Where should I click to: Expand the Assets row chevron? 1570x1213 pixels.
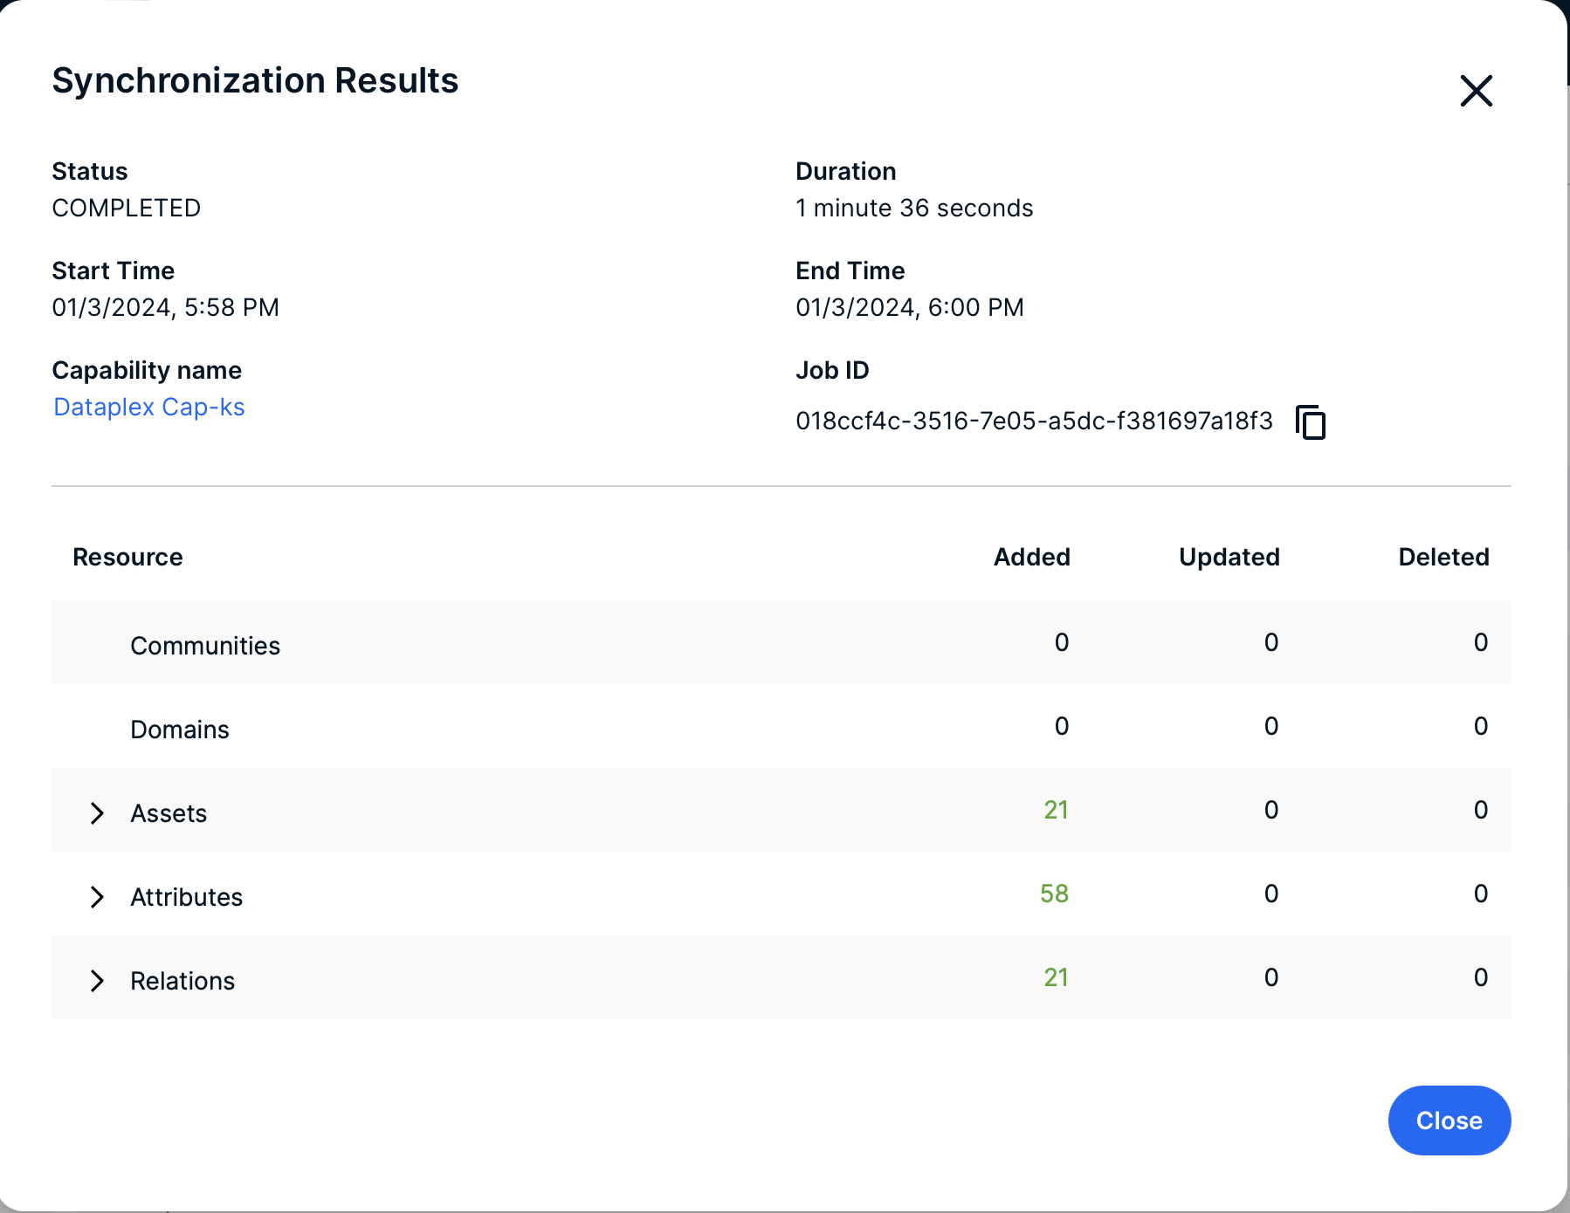point(97,813)
